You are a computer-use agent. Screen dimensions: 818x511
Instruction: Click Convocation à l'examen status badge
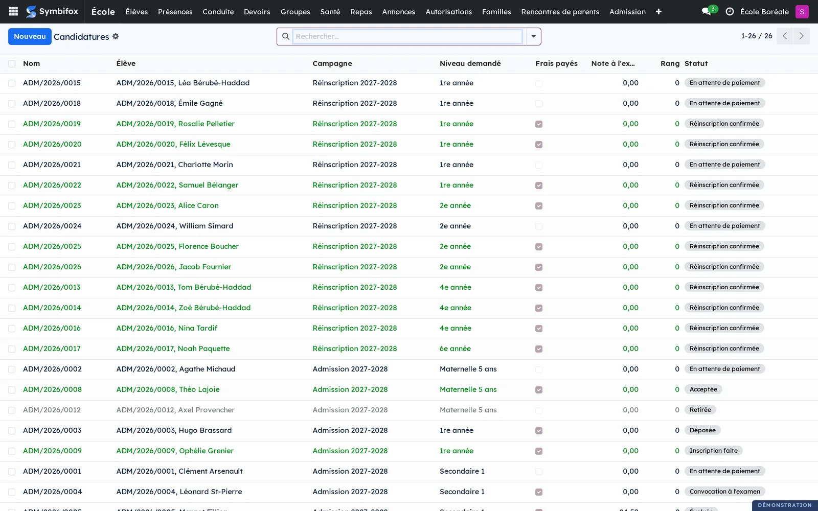pos(724,492)
